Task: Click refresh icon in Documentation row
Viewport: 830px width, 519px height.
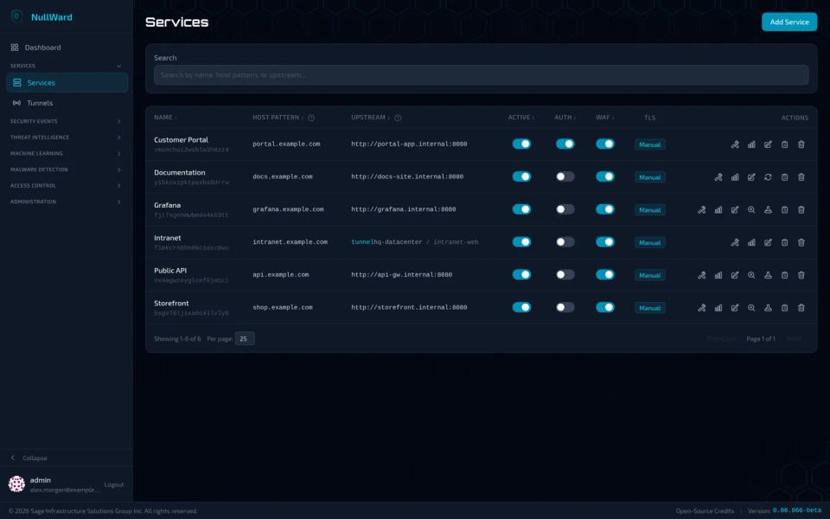Action: [x=768, y=177]
